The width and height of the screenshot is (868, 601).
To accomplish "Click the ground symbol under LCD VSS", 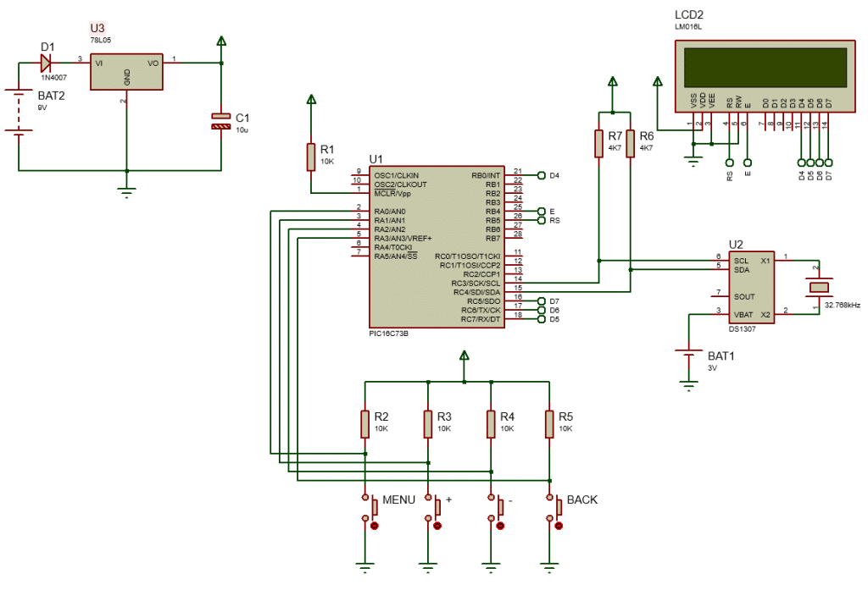I will (693, 162).
